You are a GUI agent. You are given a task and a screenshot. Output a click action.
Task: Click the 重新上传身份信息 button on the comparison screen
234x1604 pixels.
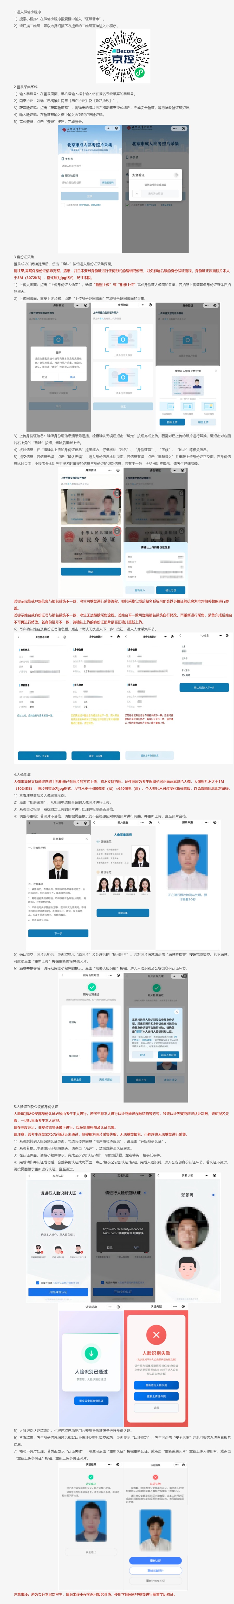tap(149, 756)
